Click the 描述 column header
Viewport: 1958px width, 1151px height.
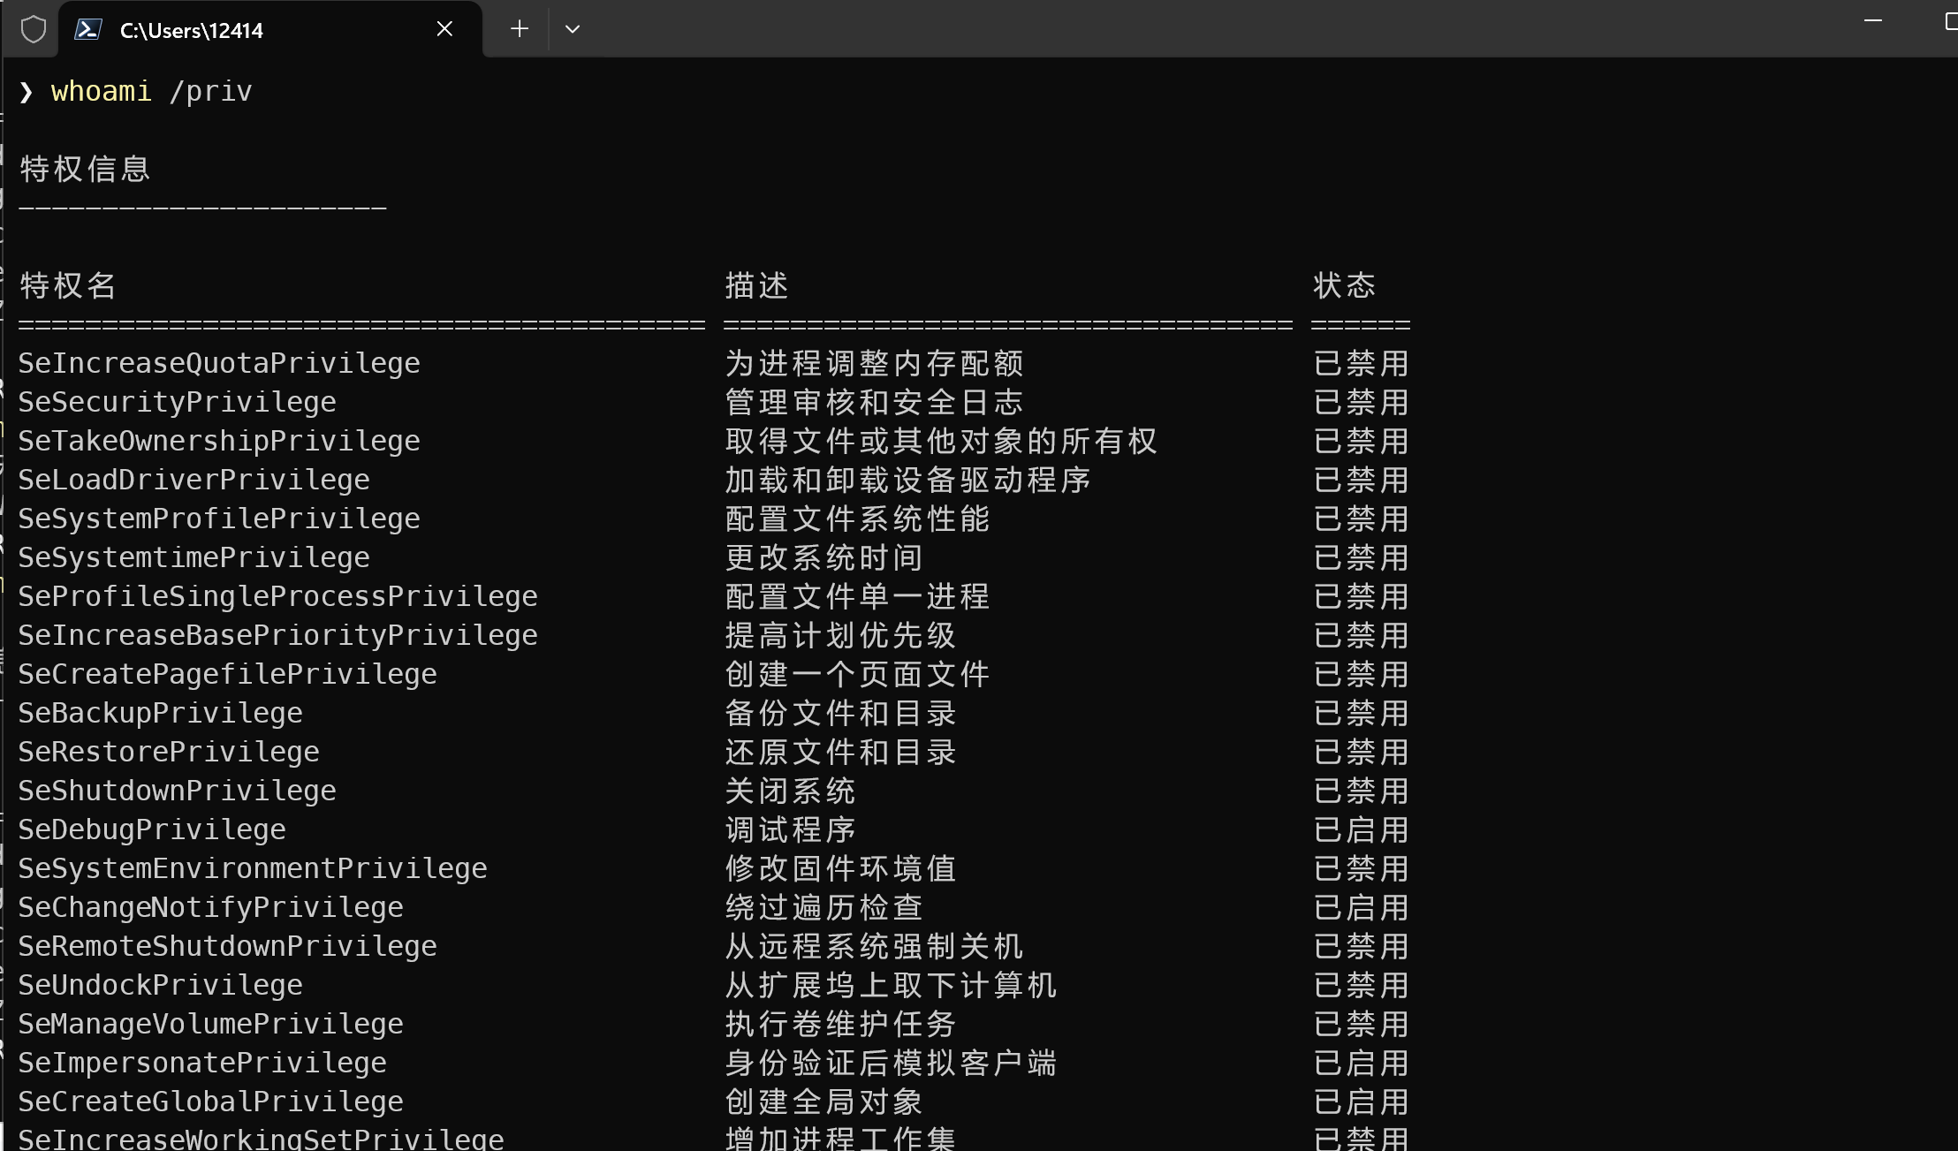click(756, 285)
